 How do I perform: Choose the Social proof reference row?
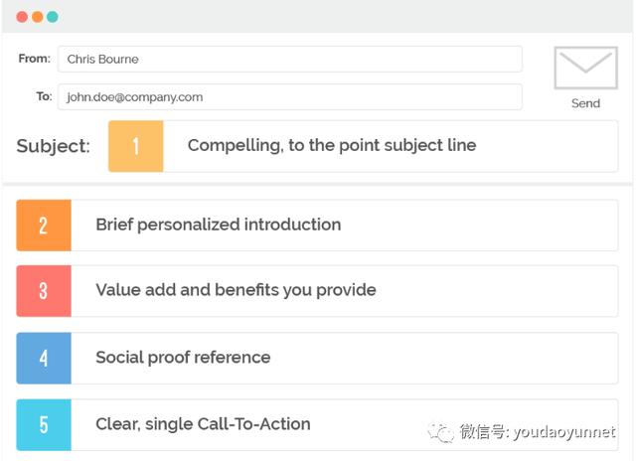coord(317,358)
